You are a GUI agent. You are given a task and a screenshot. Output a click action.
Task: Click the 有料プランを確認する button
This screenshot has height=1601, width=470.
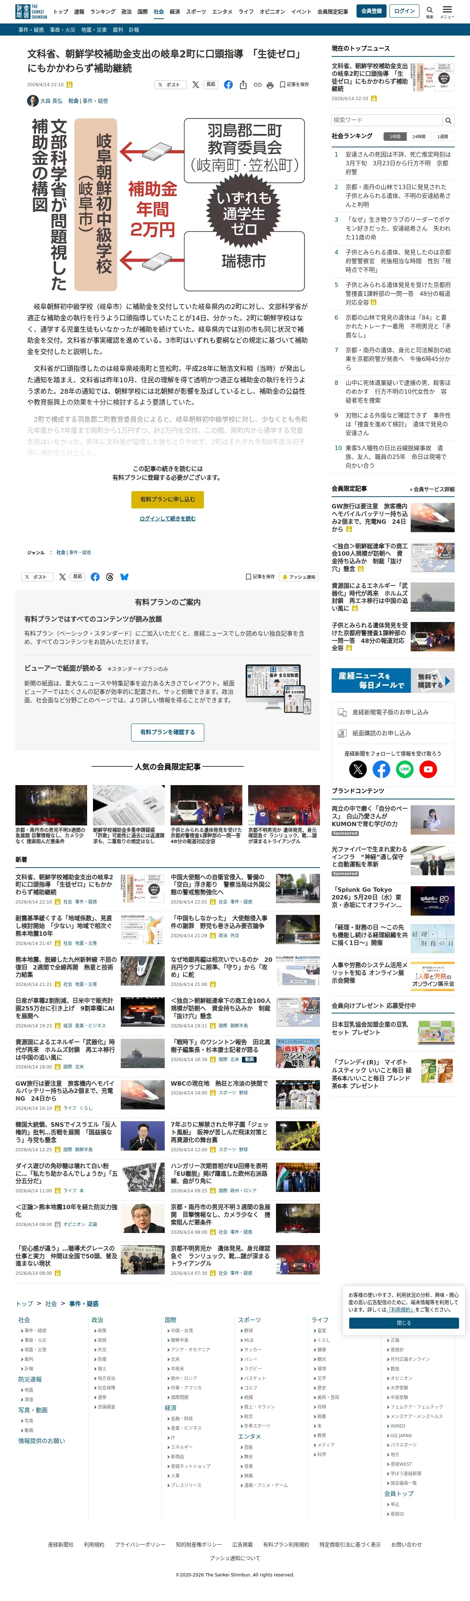point(168,732)
